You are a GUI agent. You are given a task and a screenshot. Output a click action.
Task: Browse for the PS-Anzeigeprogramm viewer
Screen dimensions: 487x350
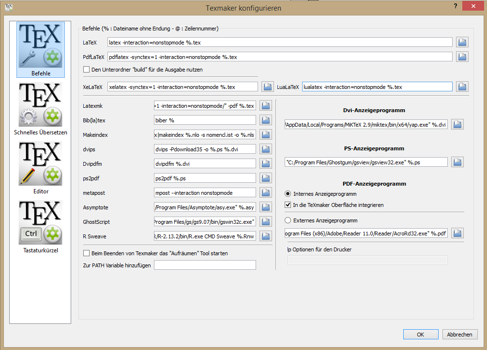(457, 162)
